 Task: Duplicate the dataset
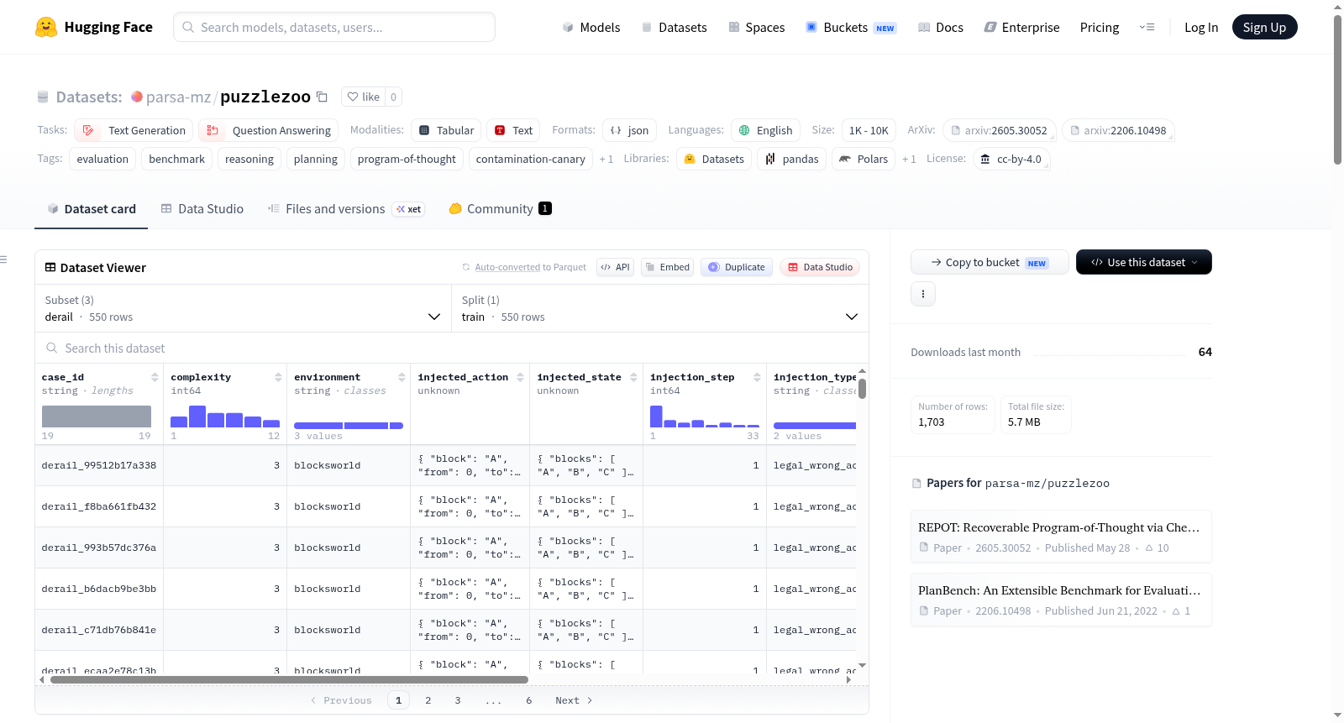[737, 267]
